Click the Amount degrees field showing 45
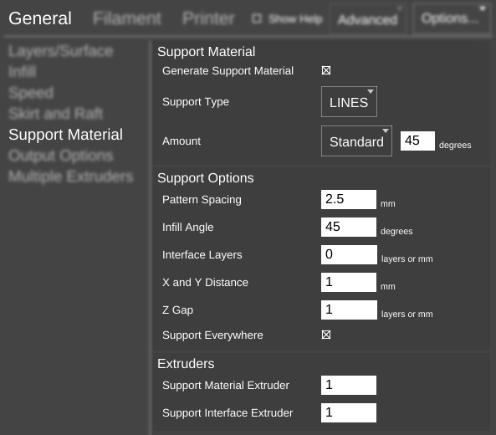The height and width of the screenshot is (435, 496). click(x=417, y=141)
